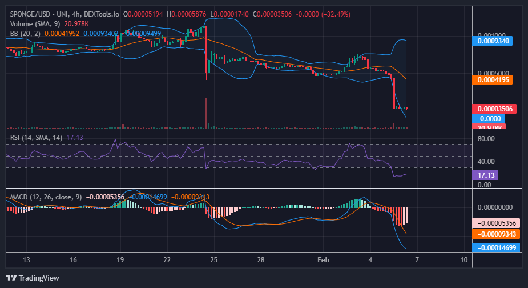This screenshot has width=528, height=288.
Task: Click the 0.0009340 upper band price tag
Action: (x=492, y=41)
